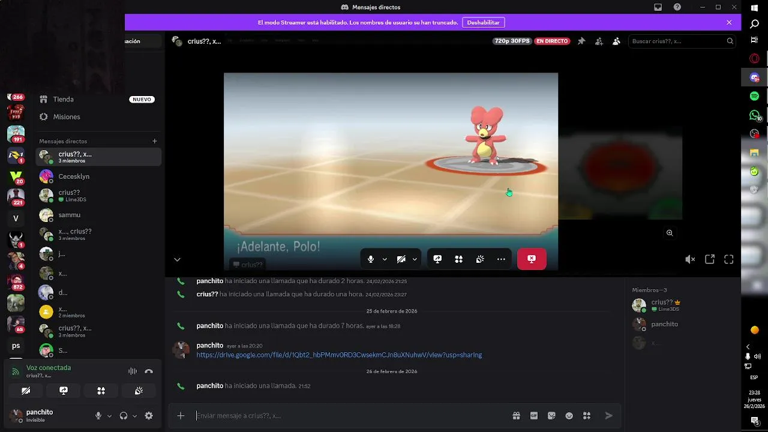Open help icon in title bar
The height and width of the screenshot is (432, 768).
[677, 7]
